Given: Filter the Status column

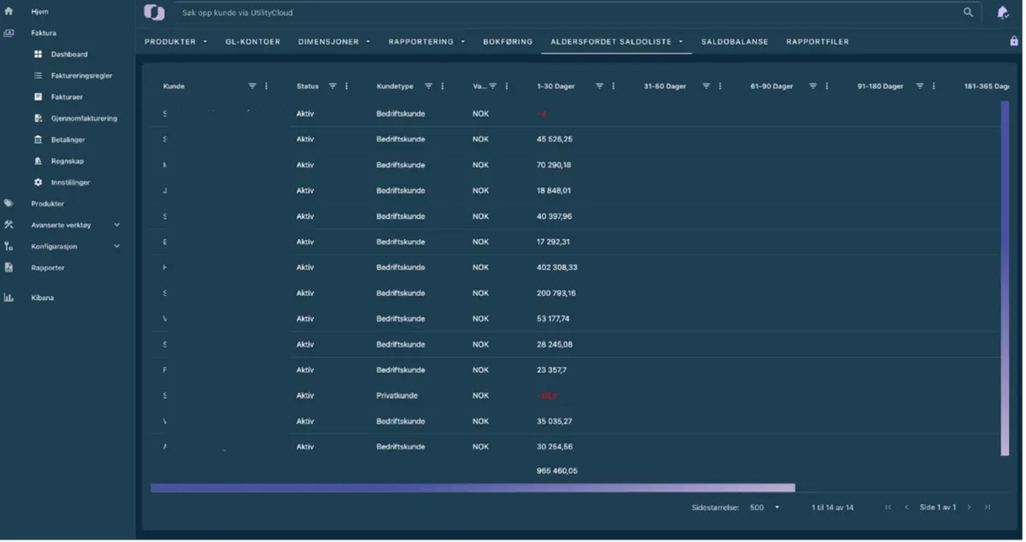Looking at the screenshot, I should [333, 86].
